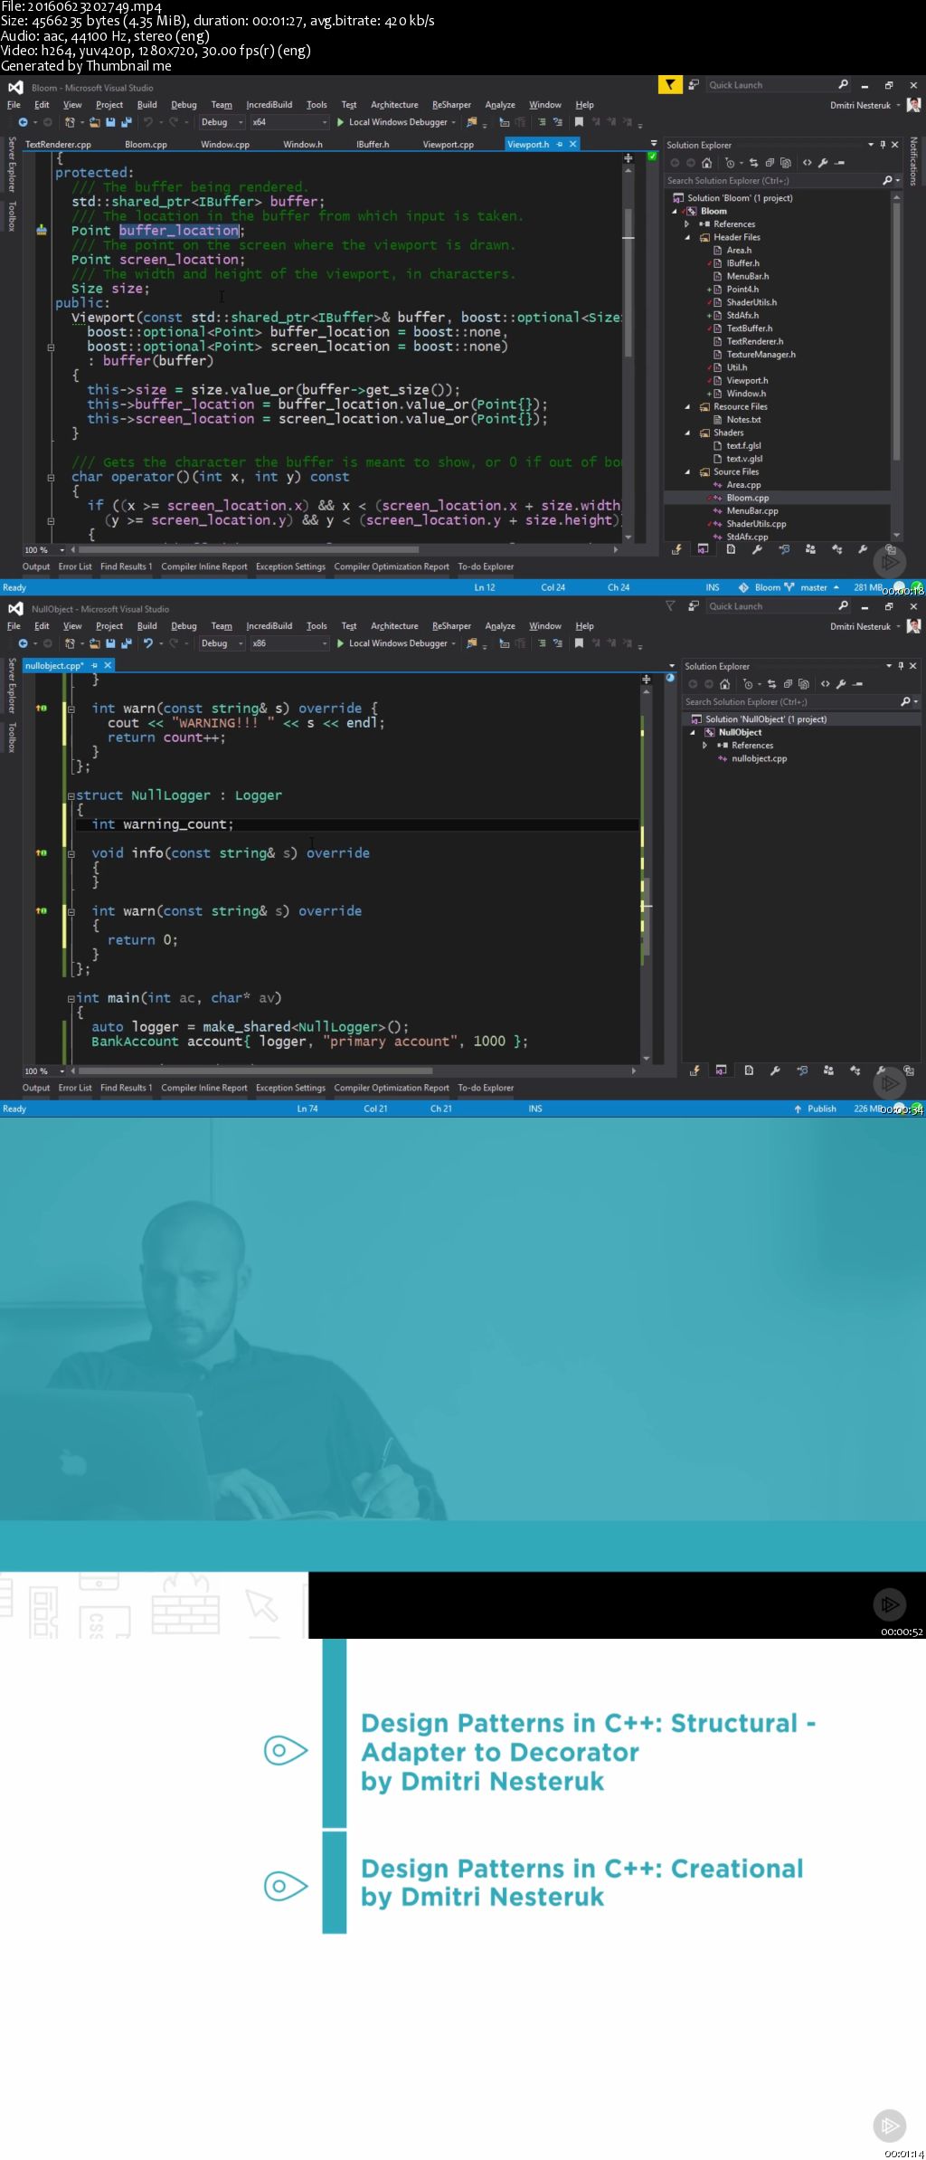Open Error List tab in Bloom window

[x=75, y=566]
